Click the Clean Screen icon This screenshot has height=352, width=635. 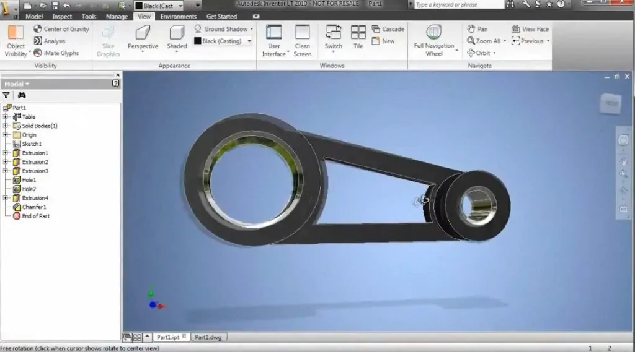point(302,32)
